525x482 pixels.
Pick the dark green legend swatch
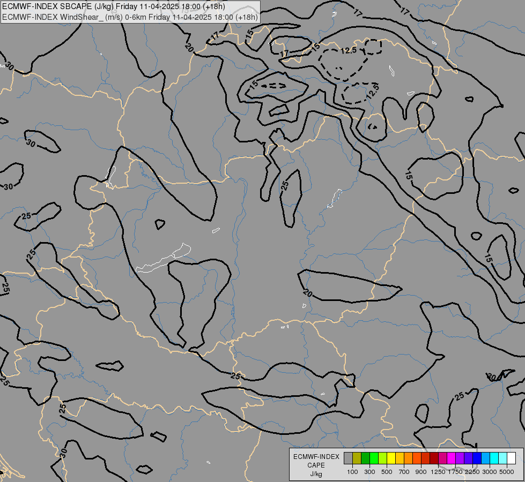click(x=365, y=458)
